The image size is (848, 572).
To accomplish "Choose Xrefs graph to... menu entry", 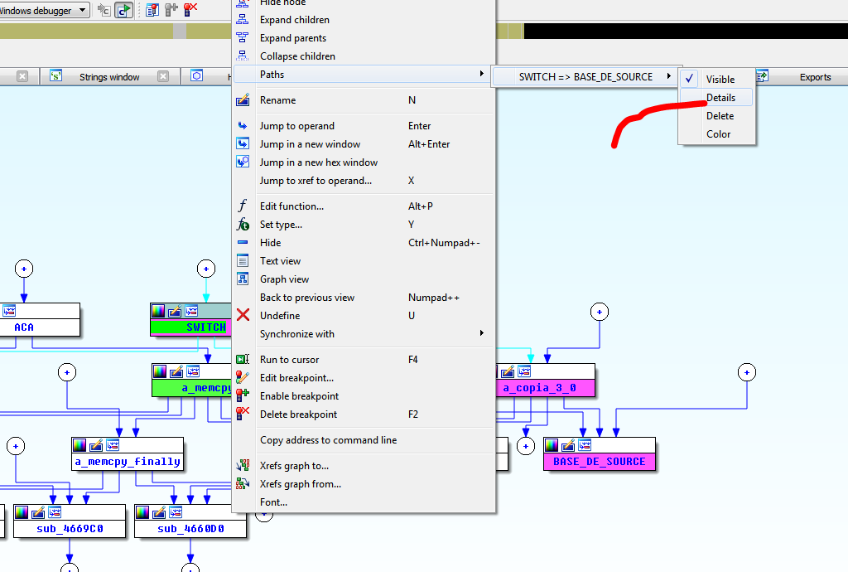I will [294, 466].
